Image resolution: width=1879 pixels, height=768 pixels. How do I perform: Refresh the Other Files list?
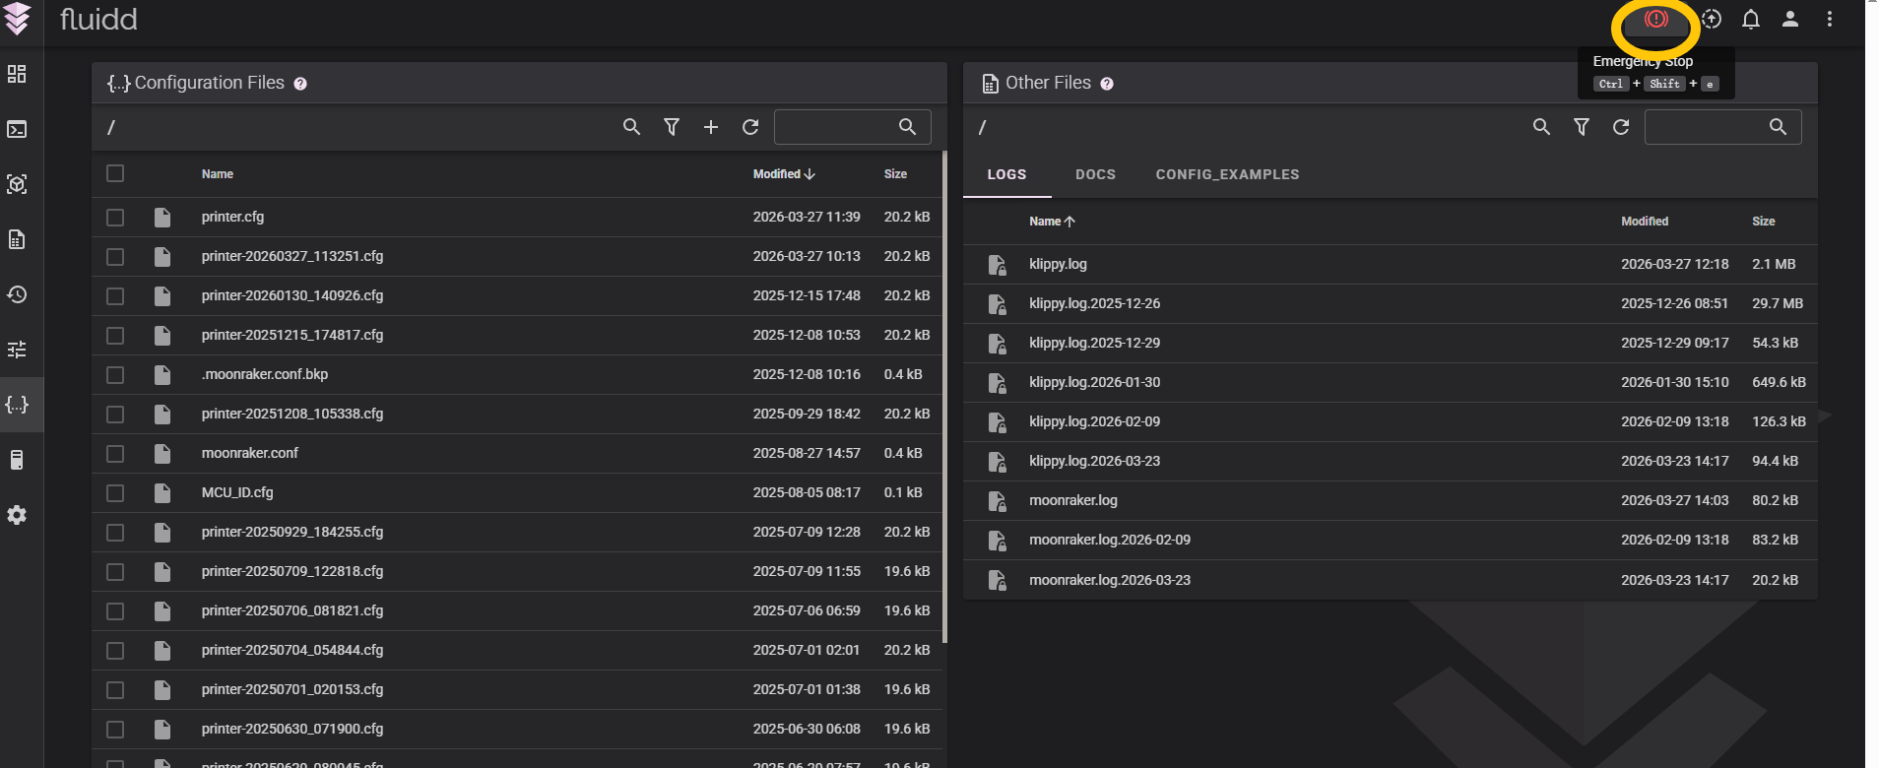tap(1620, 127)
